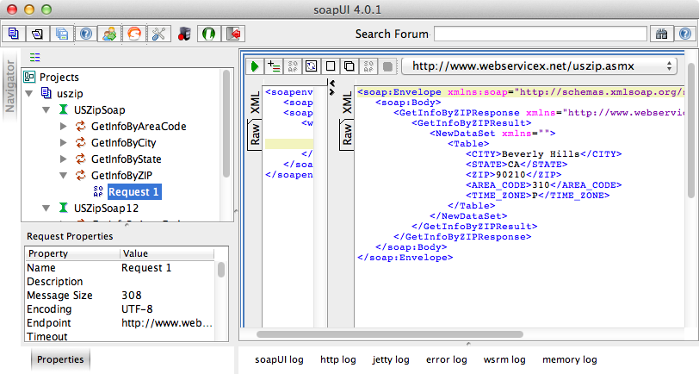Viewport: 699px width, 374px height.
Task: Open the error log tab
Action: pyautogui.click(x=446, y=359)
